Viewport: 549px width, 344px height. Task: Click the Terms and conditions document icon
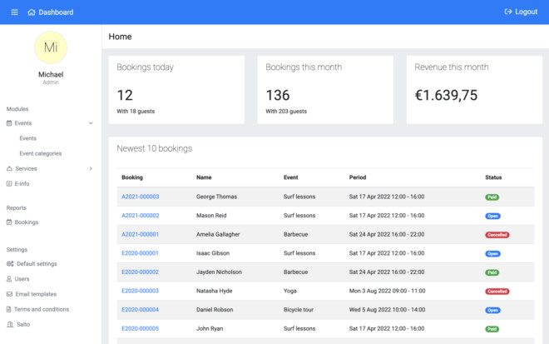pyautogui.click(x=9, y=309)
